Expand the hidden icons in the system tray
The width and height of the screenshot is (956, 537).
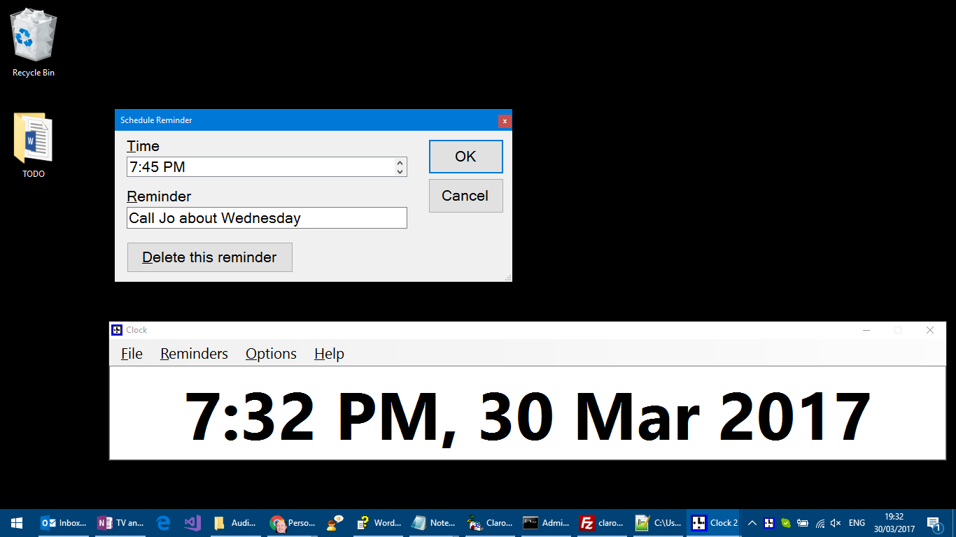752,522
